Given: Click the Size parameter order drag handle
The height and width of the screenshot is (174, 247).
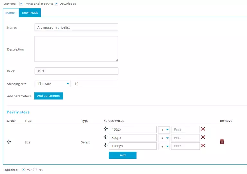Looking at the screenshot, I should [x=9, y=142].
